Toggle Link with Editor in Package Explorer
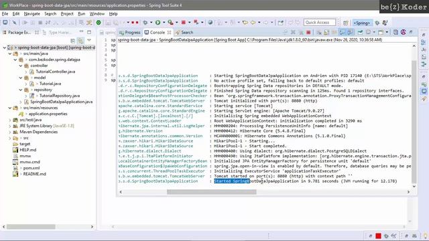This screenshot has width=429, height=241. (80, 41)
